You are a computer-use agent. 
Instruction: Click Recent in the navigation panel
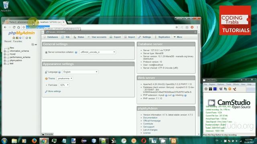point(8,42)
